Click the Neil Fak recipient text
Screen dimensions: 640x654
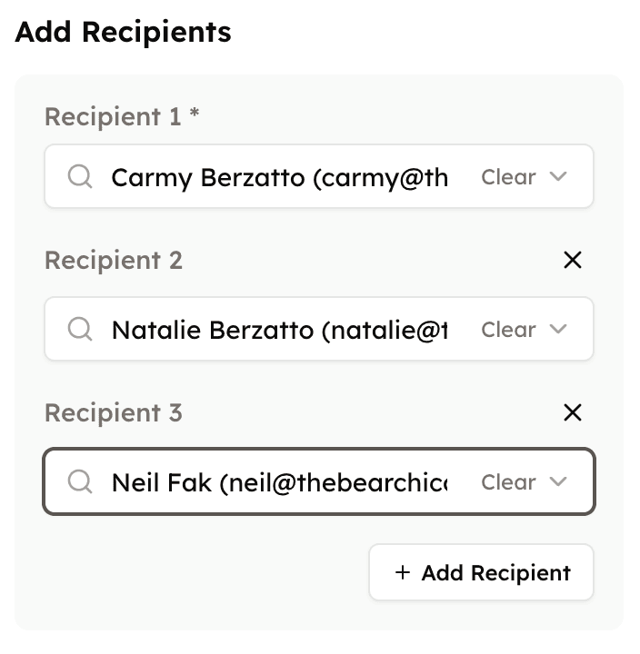(x=279, y=481)
